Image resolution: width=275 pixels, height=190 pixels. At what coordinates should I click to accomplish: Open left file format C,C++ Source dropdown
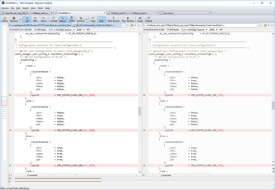pyautogui.click(x=62, y=30)
